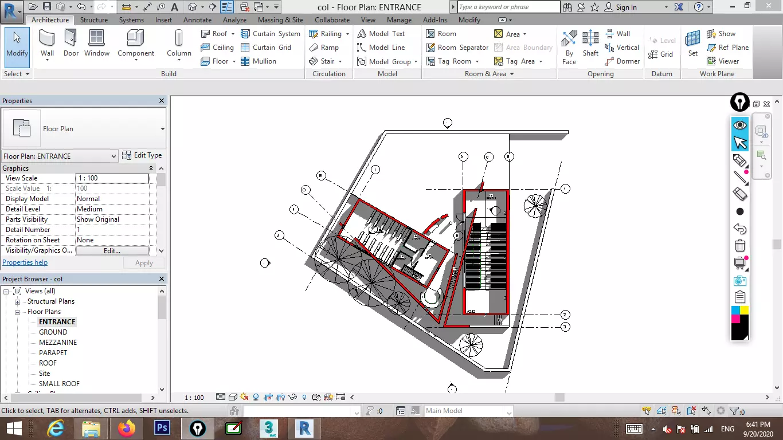Switch to the Structure ribbon tab
783x440 pixels.
coord(94,20)
